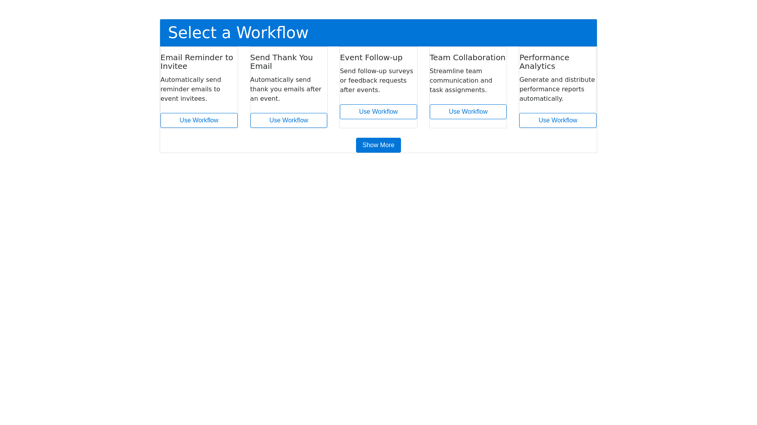
Task: Select Use Workflow for Event Follow-up
Action: coord(378,112)
